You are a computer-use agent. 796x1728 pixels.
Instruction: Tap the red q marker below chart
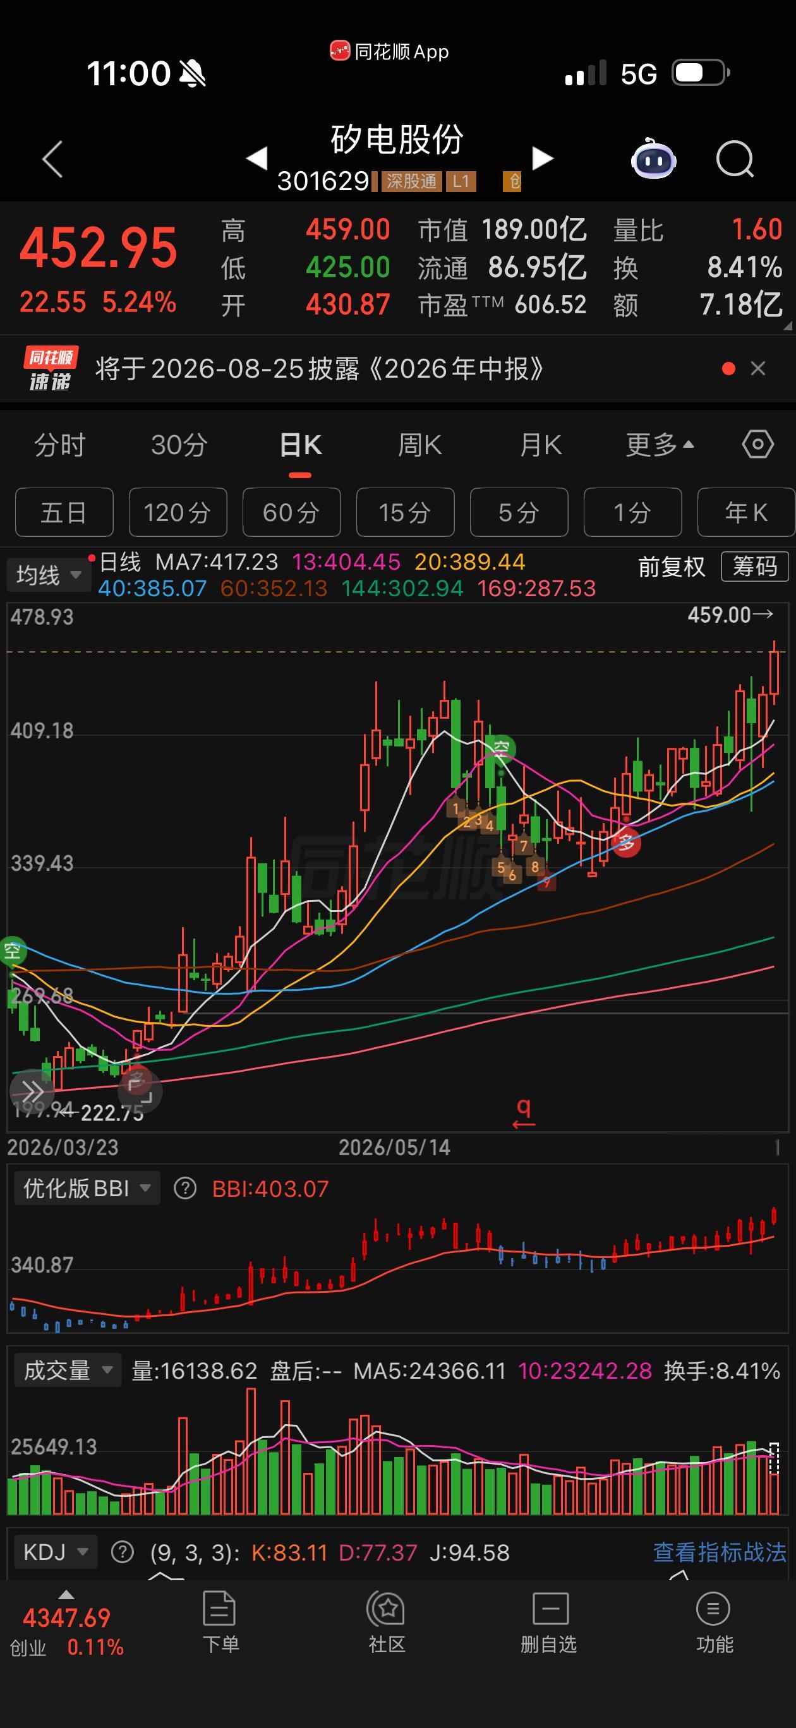[x=524, y=1114]
